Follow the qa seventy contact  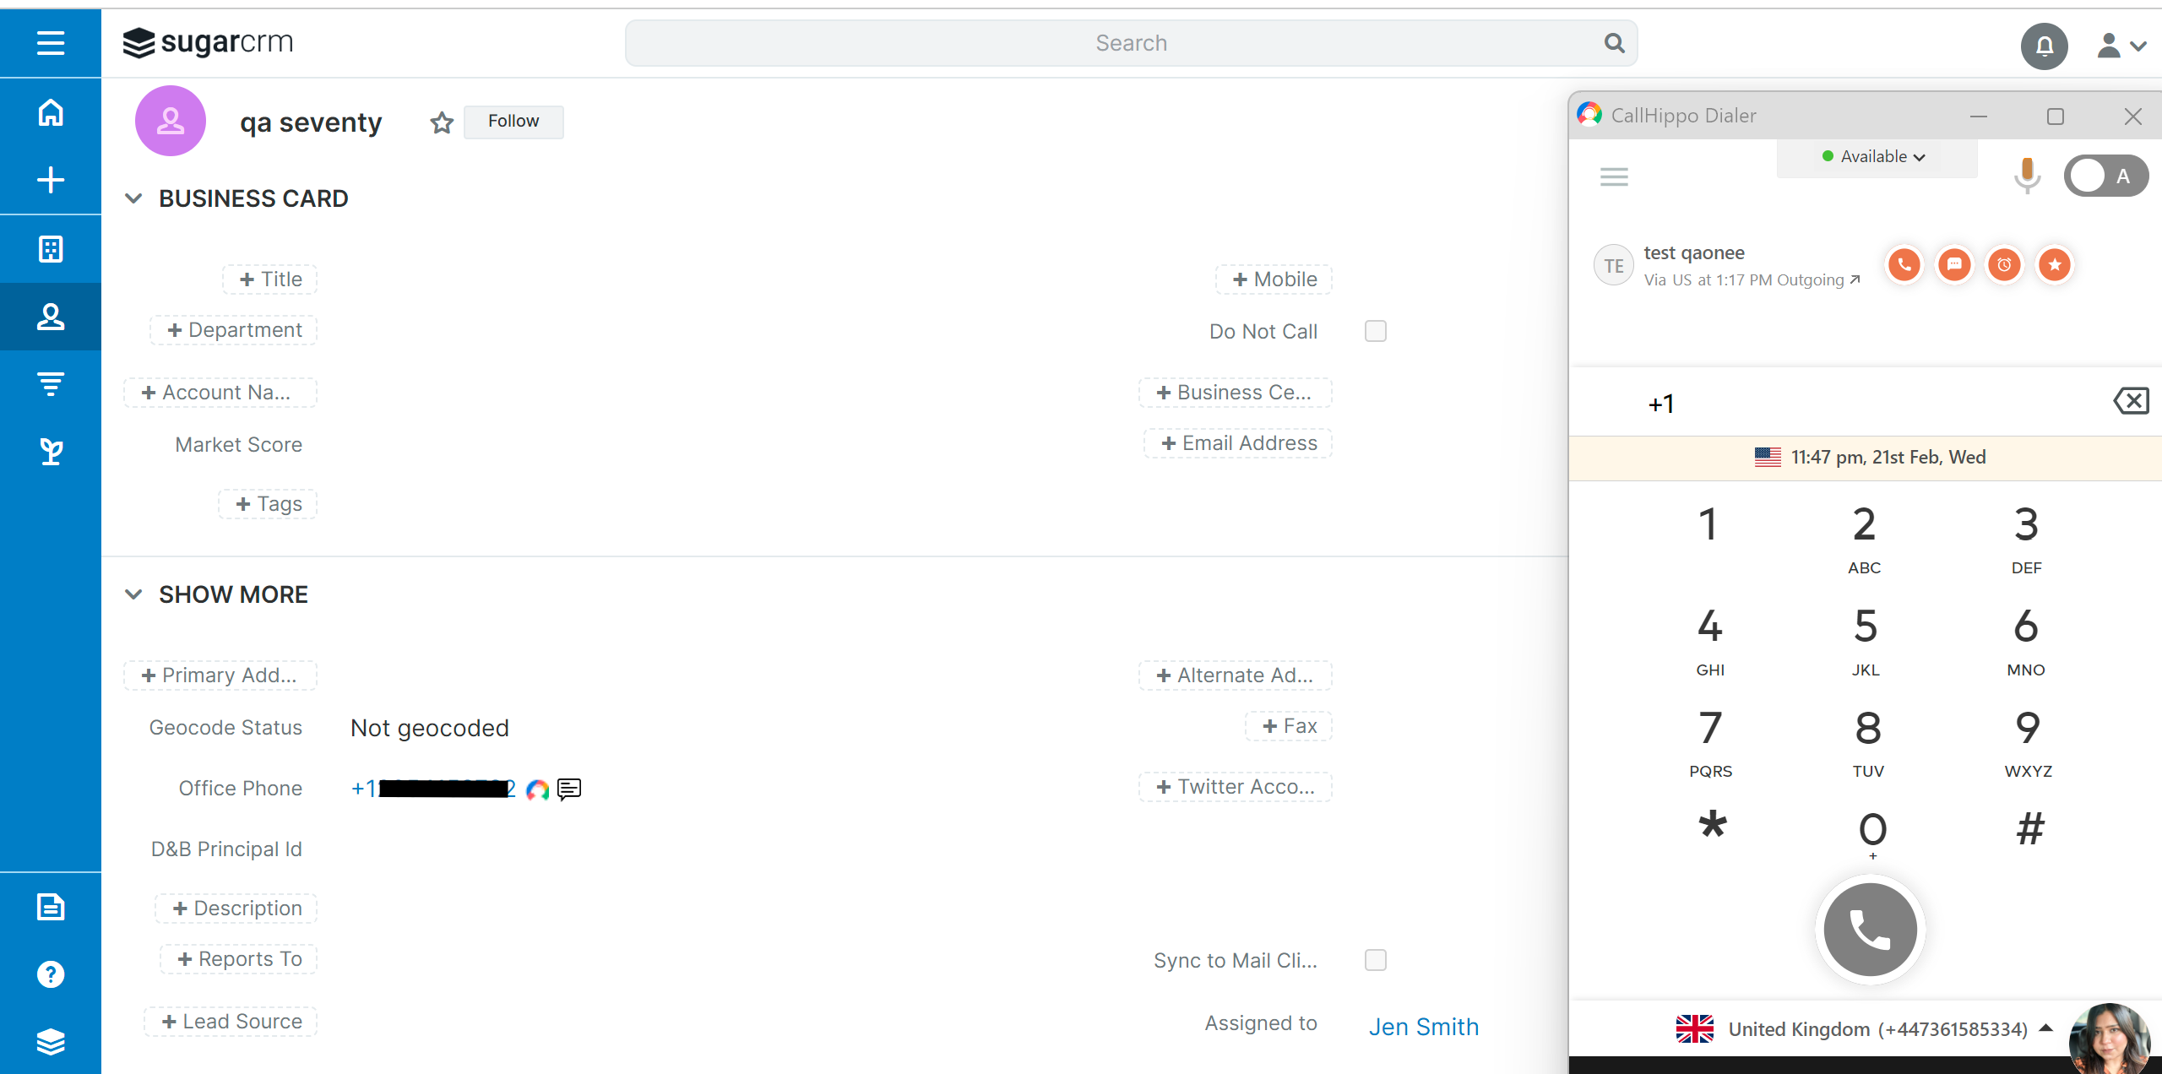point(513,122)
